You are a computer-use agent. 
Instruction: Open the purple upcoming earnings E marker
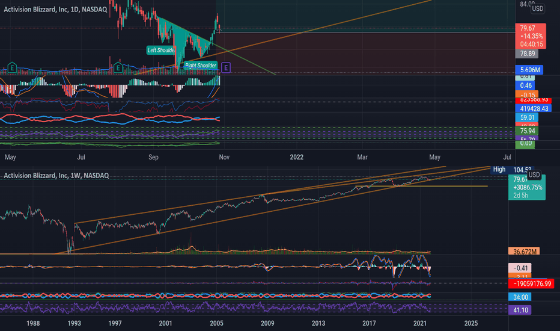tap(226, 67)
